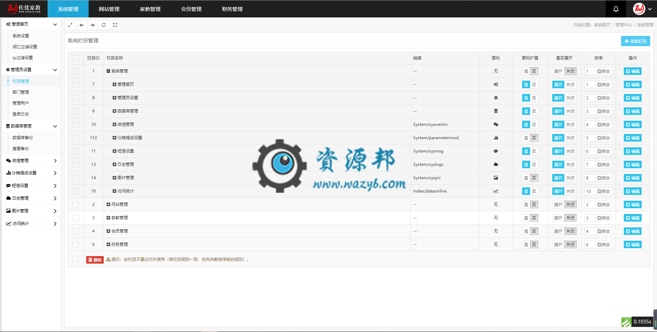Open 数据库备份 in the sidebar
The image size is (657, 332).
pos(23,138)
